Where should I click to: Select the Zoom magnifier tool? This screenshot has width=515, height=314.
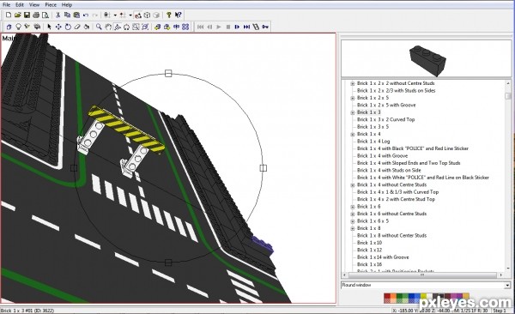tap(99, 27)
